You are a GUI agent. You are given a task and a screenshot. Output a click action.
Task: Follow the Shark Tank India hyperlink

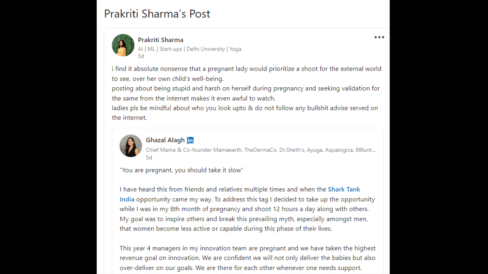(240, 194)
